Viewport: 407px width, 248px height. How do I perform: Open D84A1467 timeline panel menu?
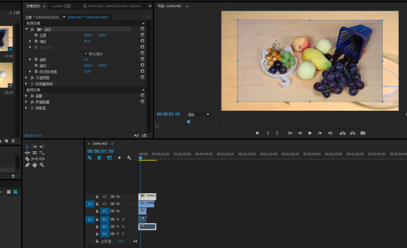click(x=112, y=143)
